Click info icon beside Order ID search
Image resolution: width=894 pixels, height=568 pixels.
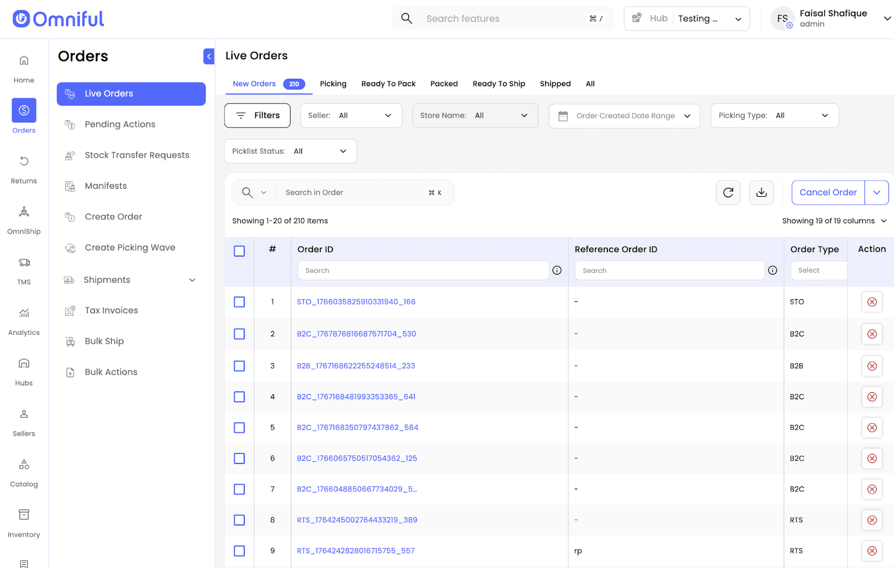tap(557, 271)
